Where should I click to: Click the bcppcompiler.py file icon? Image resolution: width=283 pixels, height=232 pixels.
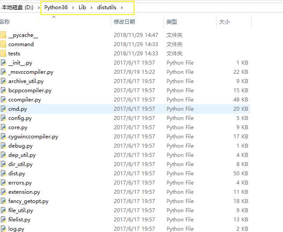point(3,90)
